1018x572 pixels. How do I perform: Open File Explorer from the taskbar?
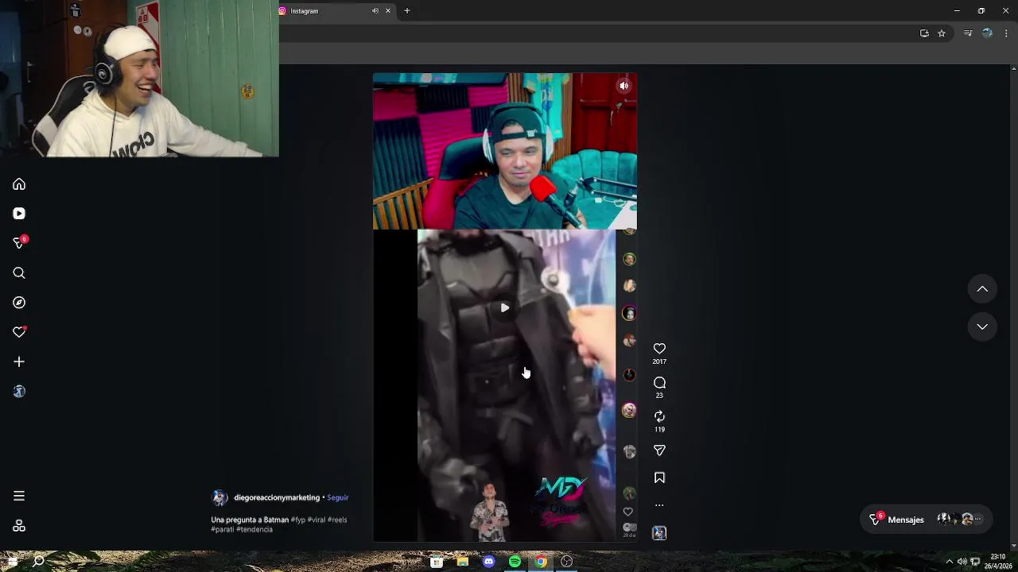(x=463, y=562)
